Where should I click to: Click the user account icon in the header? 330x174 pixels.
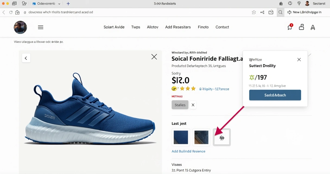coord(313,27)
